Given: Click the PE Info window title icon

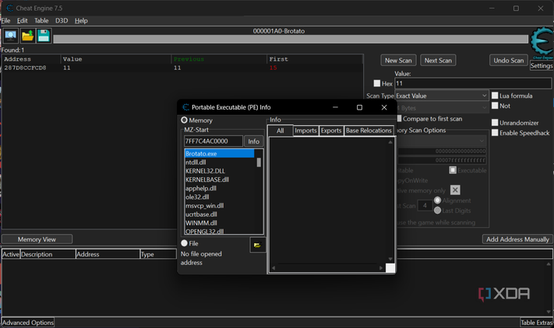Looking at the screenshot, I should [x=185, y=107].
